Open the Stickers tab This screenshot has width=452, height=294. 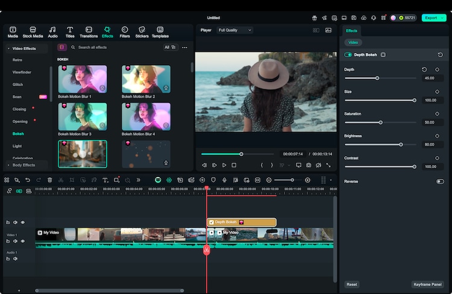tap(142, 33)
